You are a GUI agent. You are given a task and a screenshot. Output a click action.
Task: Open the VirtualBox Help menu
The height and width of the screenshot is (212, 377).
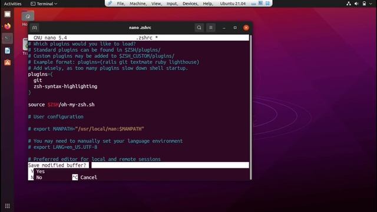point(208,4)
